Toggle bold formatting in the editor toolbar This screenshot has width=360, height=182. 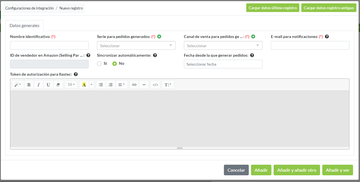29,85
